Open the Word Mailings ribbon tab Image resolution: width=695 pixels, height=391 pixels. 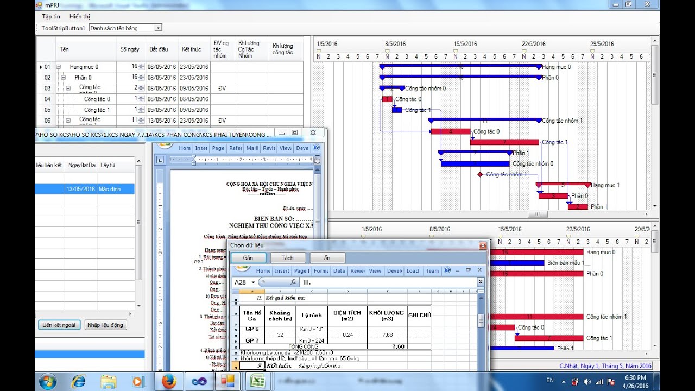click(x=252, y=148)
